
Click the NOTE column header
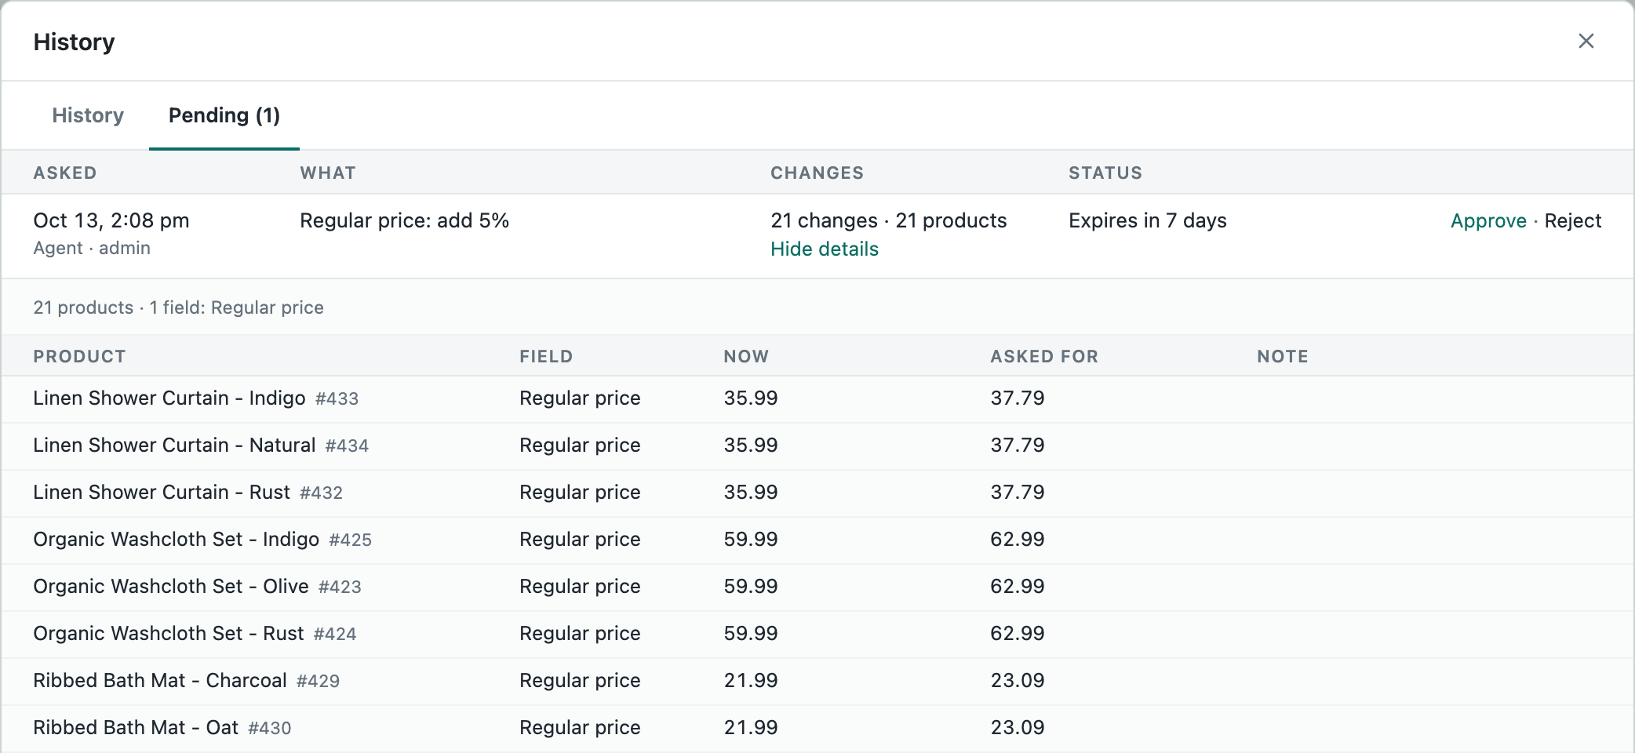click(x=1283, y=357)
